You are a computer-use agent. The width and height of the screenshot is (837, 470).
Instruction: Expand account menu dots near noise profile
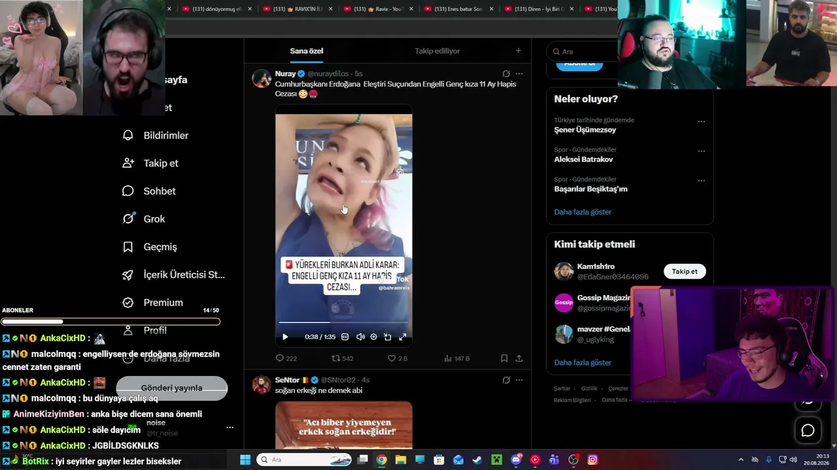point(230,428)
